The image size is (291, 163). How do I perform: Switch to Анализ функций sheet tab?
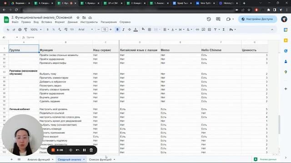pos(39,159)
